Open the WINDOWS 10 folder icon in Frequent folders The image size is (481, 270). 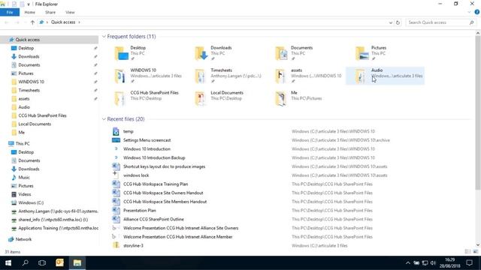120,76
